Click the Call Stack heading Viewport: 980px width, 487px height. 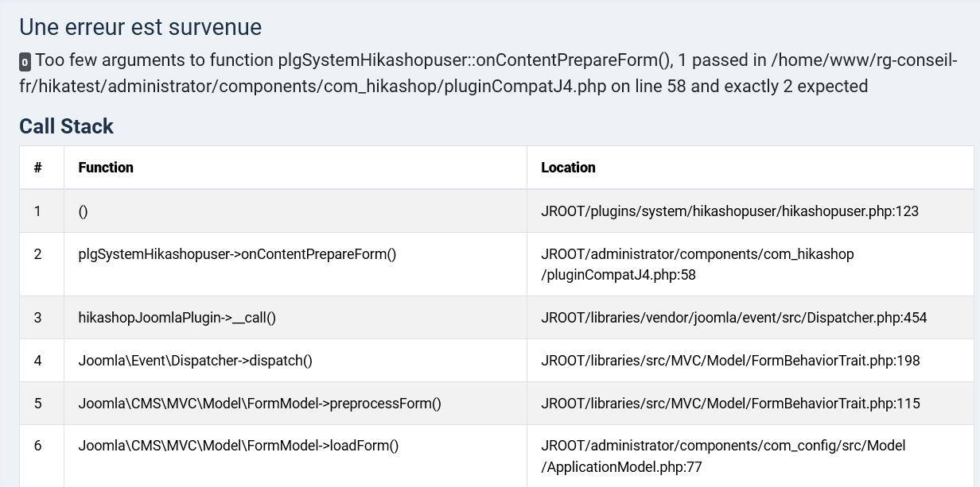click(66, 126)
